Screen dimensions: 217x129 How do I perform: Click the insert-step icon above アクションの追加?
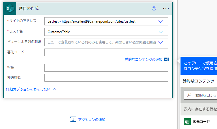pyautogui.click(x=73, y=119)
